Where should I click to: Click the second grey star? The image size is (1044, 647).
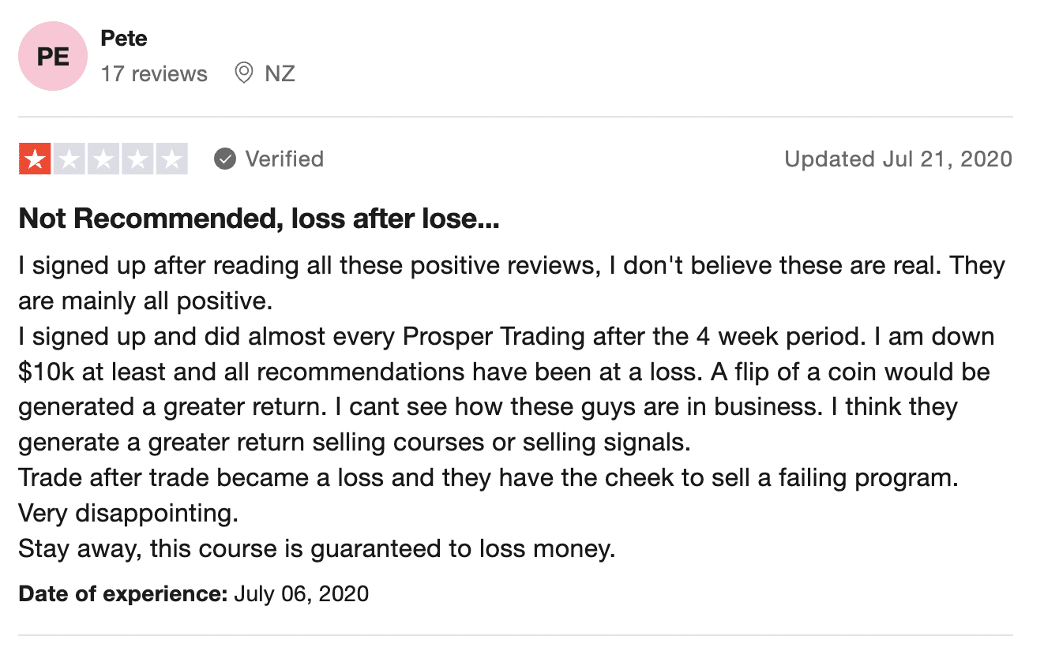[x=69, y=159]
